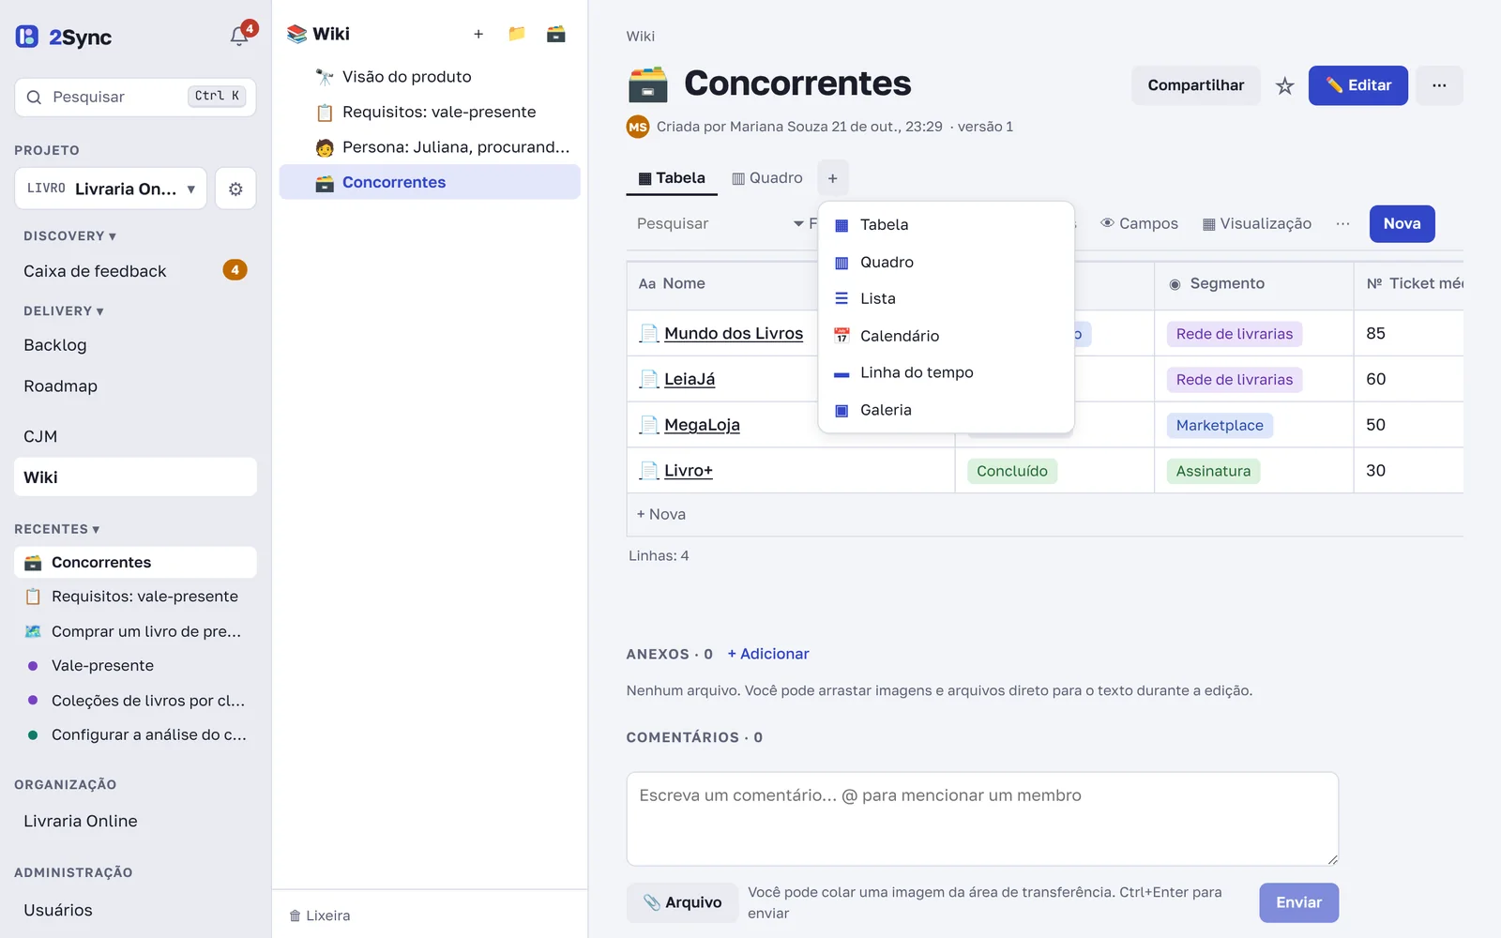Collapse the DISCOVERY section

(x=69, y=236)
